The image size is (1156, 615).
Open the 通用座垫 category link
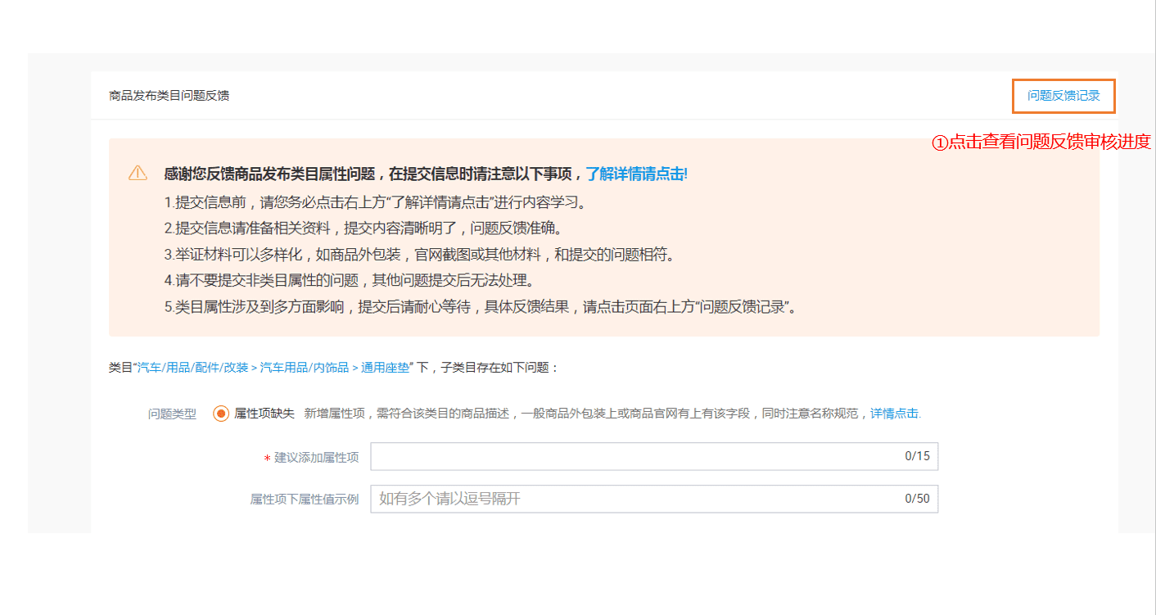(x=385, y=368)
